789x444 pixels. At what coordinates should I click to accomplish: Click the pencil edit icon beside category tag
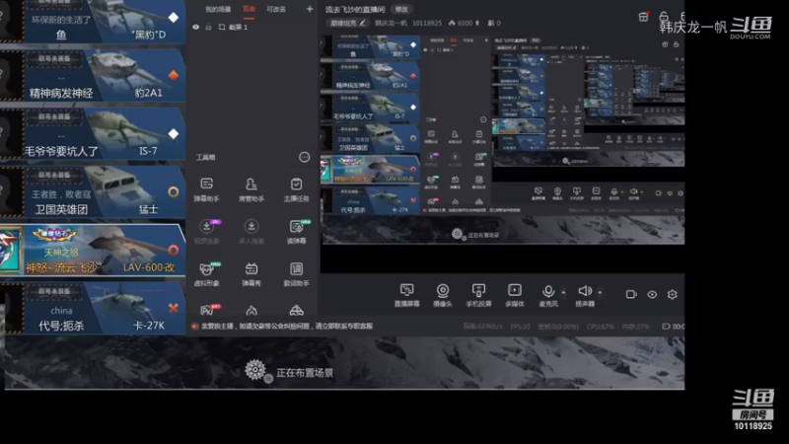pyautogui.click(x=362, y=23)
